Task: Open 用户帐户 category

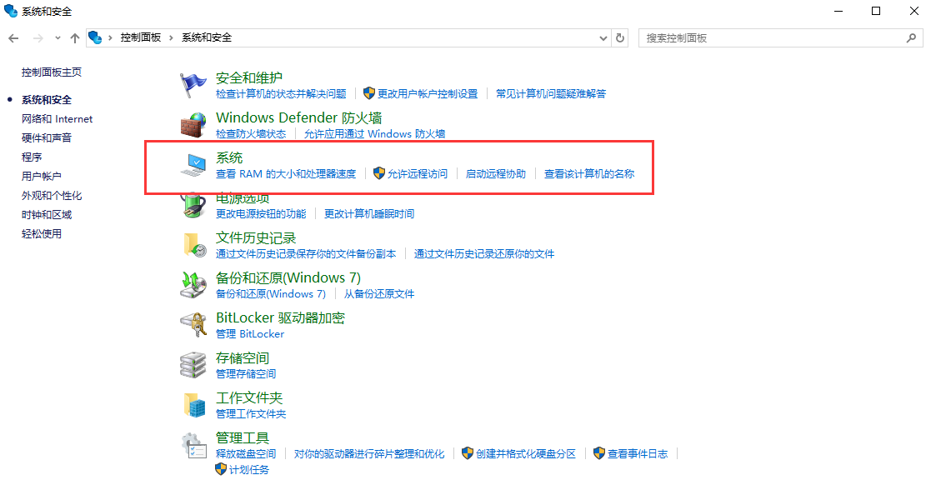Action: (42, 177)
